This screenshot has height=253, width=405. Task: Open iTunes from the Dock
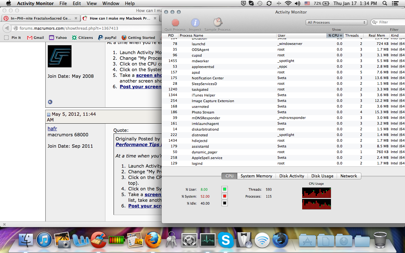[x=44, y=240]
